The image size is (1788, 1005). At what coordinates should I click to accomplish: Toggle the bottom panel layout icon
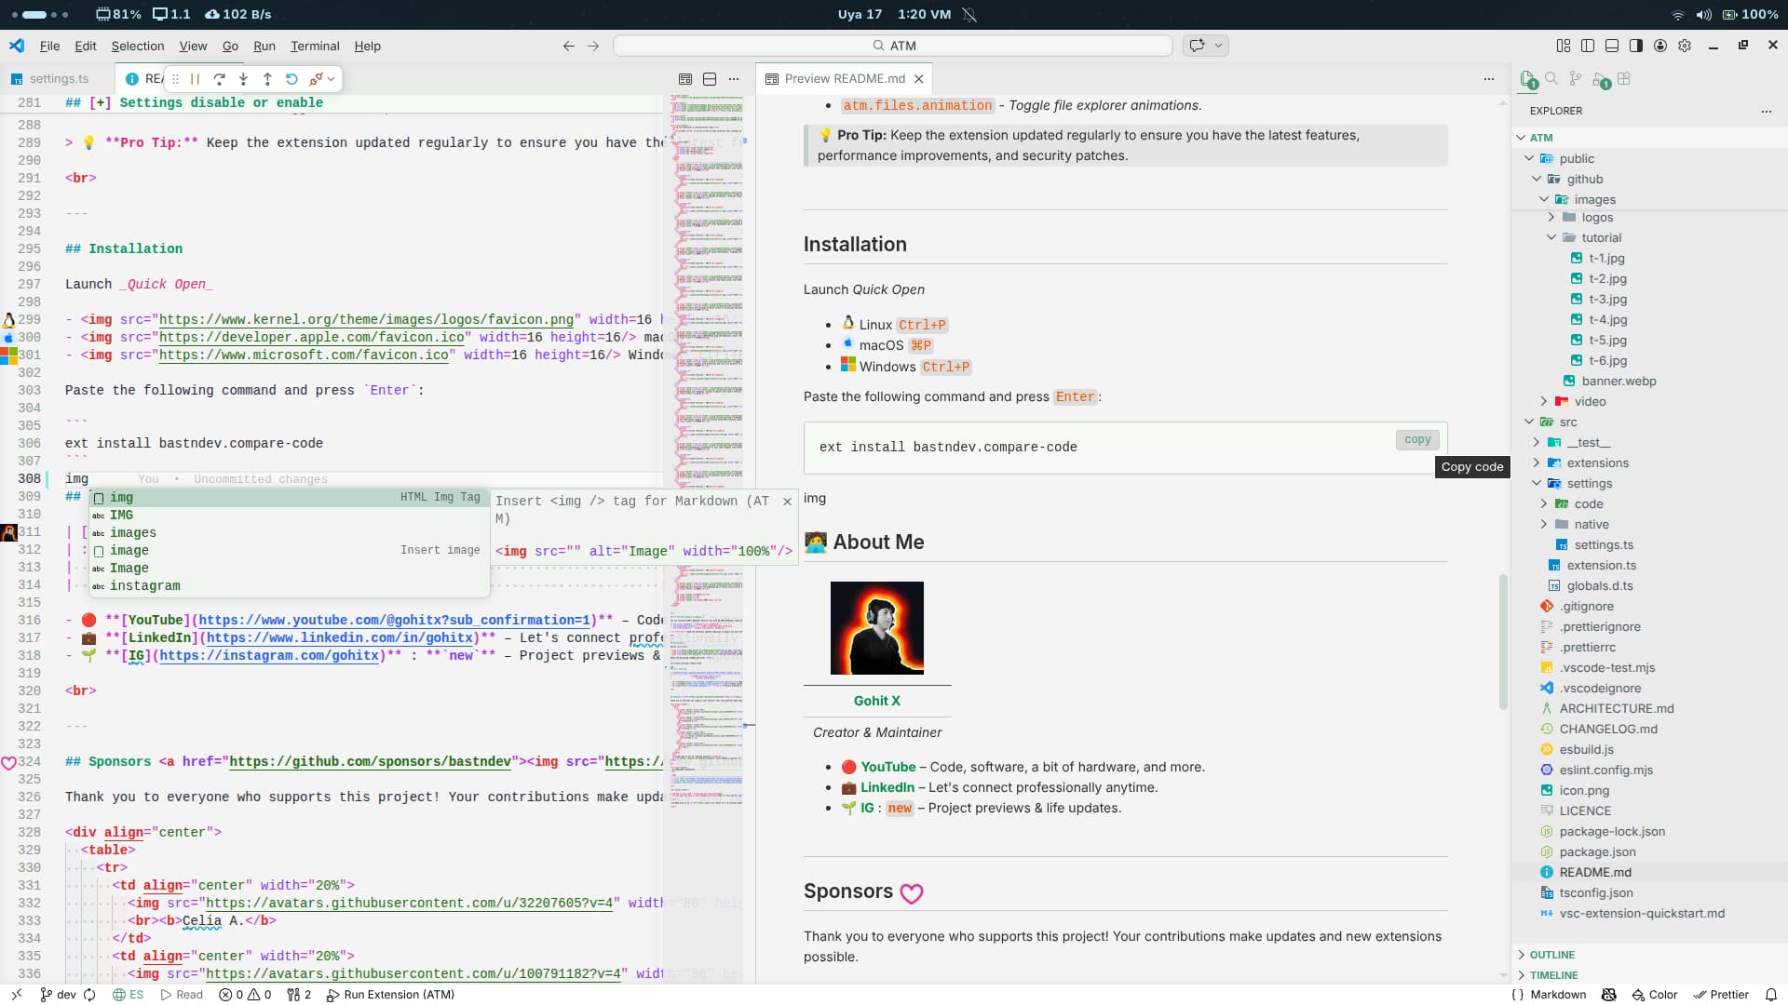click(x=1612, y=46)
